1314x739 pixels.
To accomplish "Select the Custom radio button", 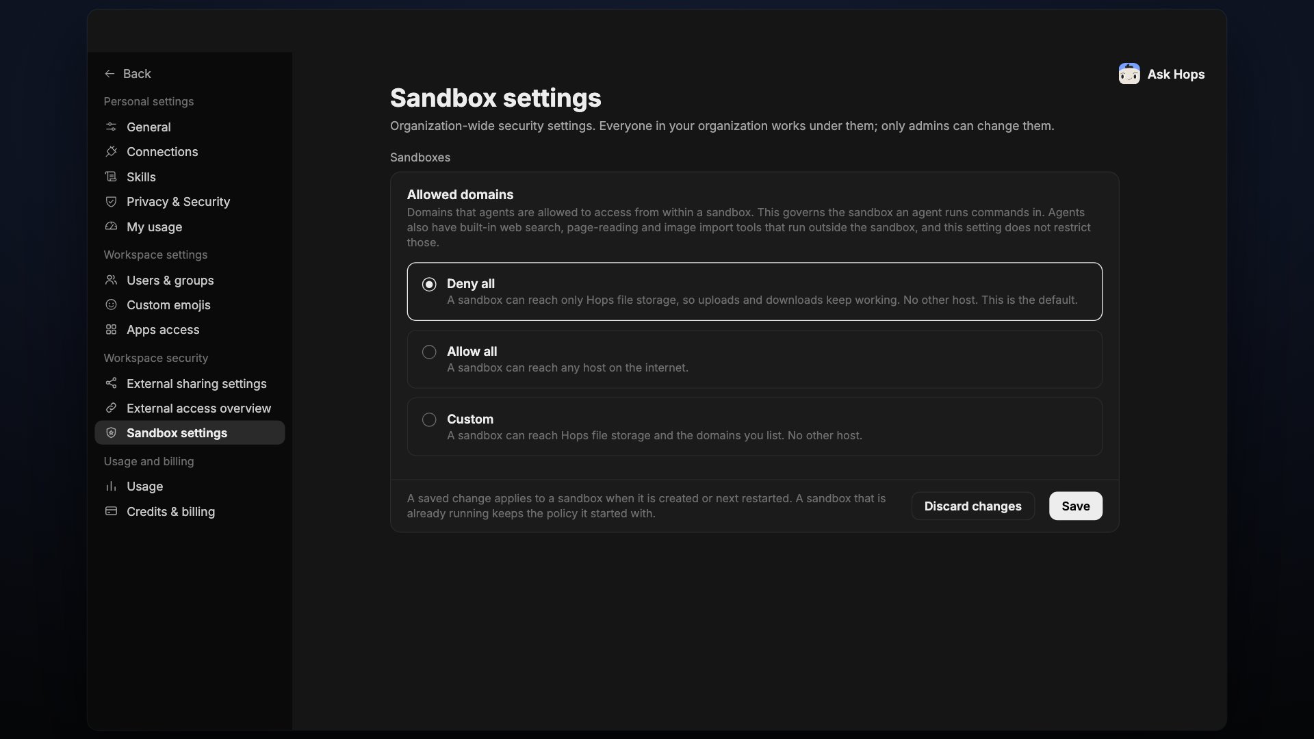I will pyautogui.click(x=429, y=419).
